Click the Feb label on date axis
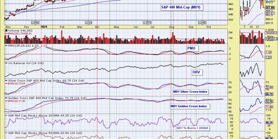Image resolution: width=278 pixels, height=139 pixels. coord(62,27)
